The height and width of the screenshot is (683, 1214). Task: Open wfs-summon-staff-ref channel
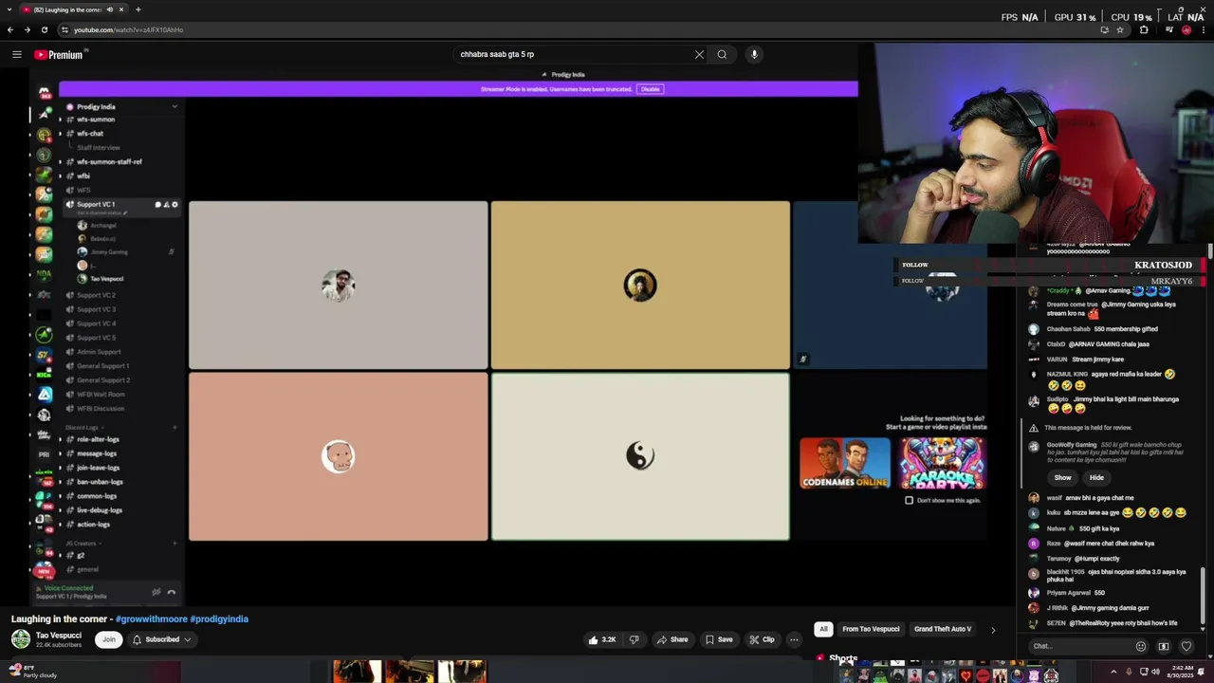pos(109,162)
